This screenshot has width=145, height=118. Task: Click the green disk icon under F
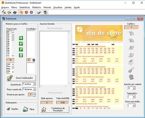click(x=21, y=55)
